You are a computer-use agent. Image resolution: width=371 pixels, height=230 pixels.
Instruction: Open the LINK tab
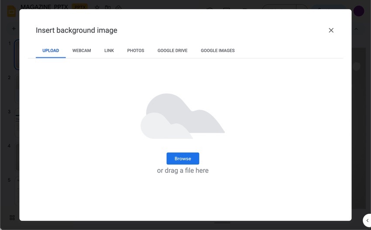pos(109,50)
